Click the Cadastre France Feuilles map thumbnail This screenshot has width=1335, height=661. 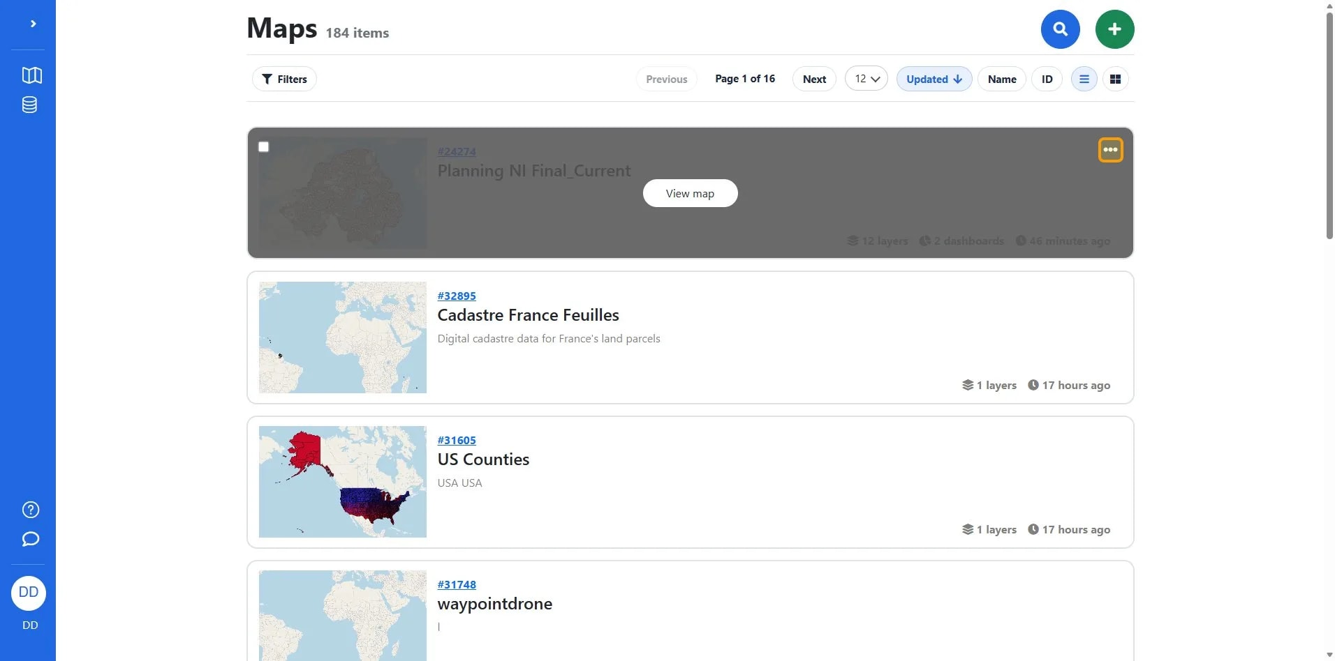point(343,337)
